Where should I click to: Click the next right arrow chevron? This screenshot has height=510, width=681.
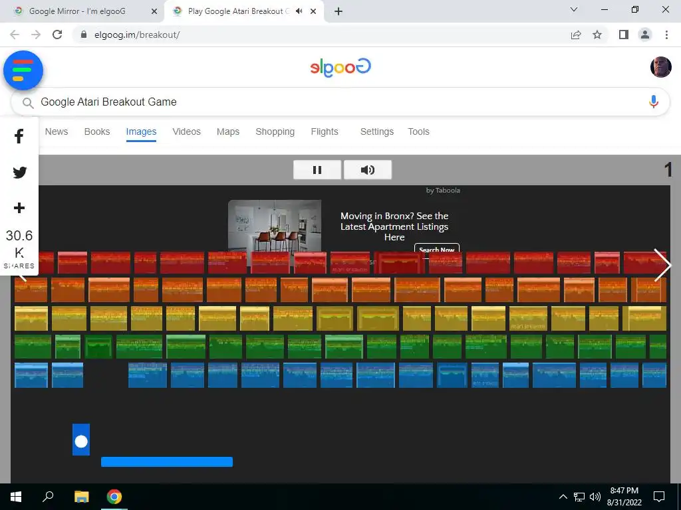tap(662, 265)
